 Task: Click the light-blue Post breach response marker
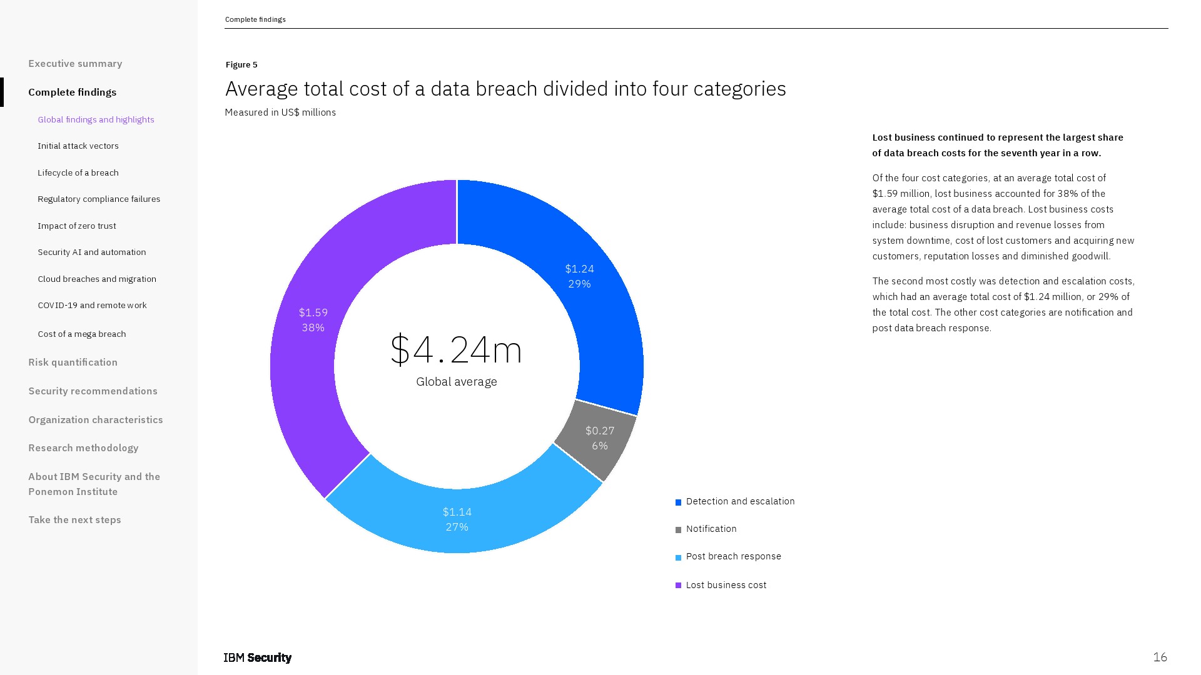tap(678, 557)
